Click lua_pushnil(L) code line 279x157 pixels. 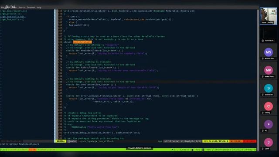[x=79, y=25]
